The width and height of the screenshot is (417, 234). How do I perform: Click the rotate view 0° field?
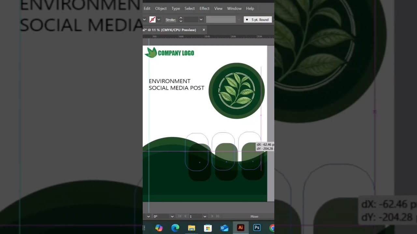[160, 216]
